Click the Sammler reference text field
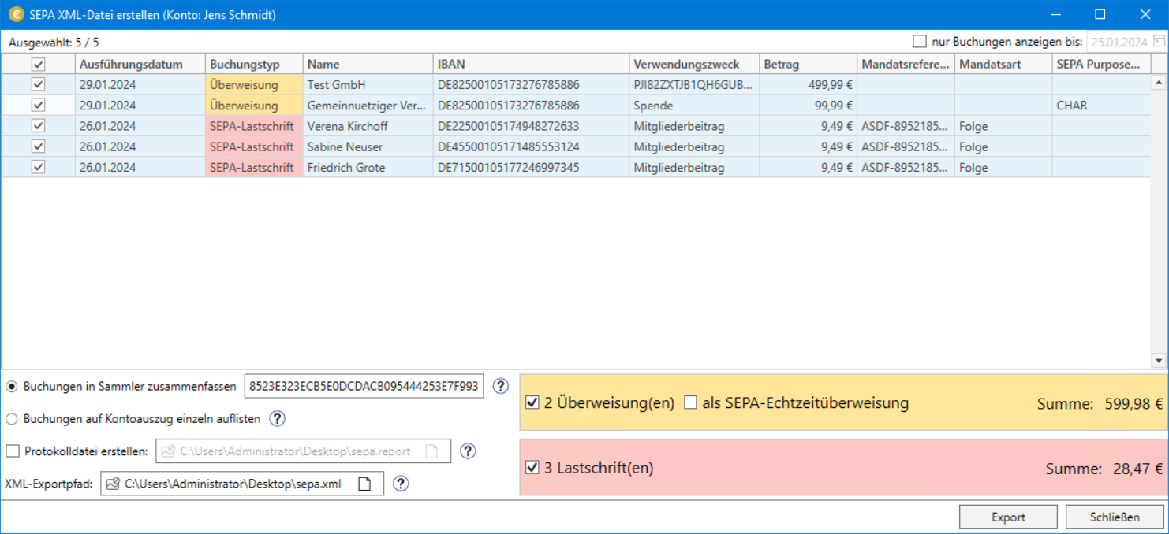Image resolution: width=1169 pixels, height=534 pixels. pos(364,386)
